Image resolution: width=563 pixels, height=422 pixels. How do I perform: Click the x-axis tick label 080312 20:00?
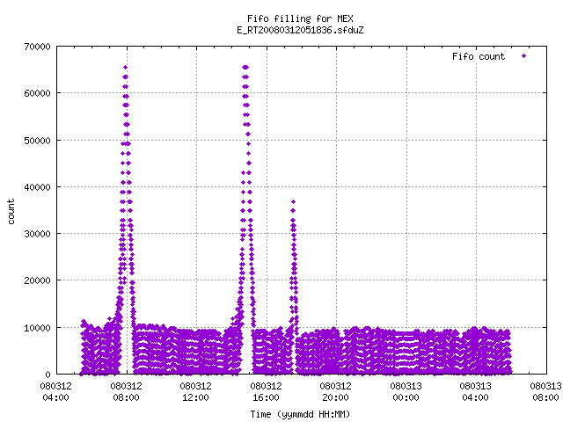click(x=336, y=392)
